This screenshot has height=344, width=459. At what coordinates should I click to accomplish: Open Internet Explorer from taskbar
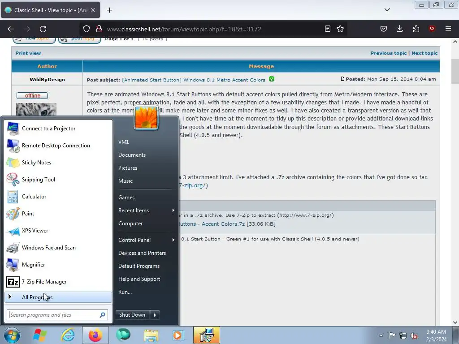(x=68, y=335)
